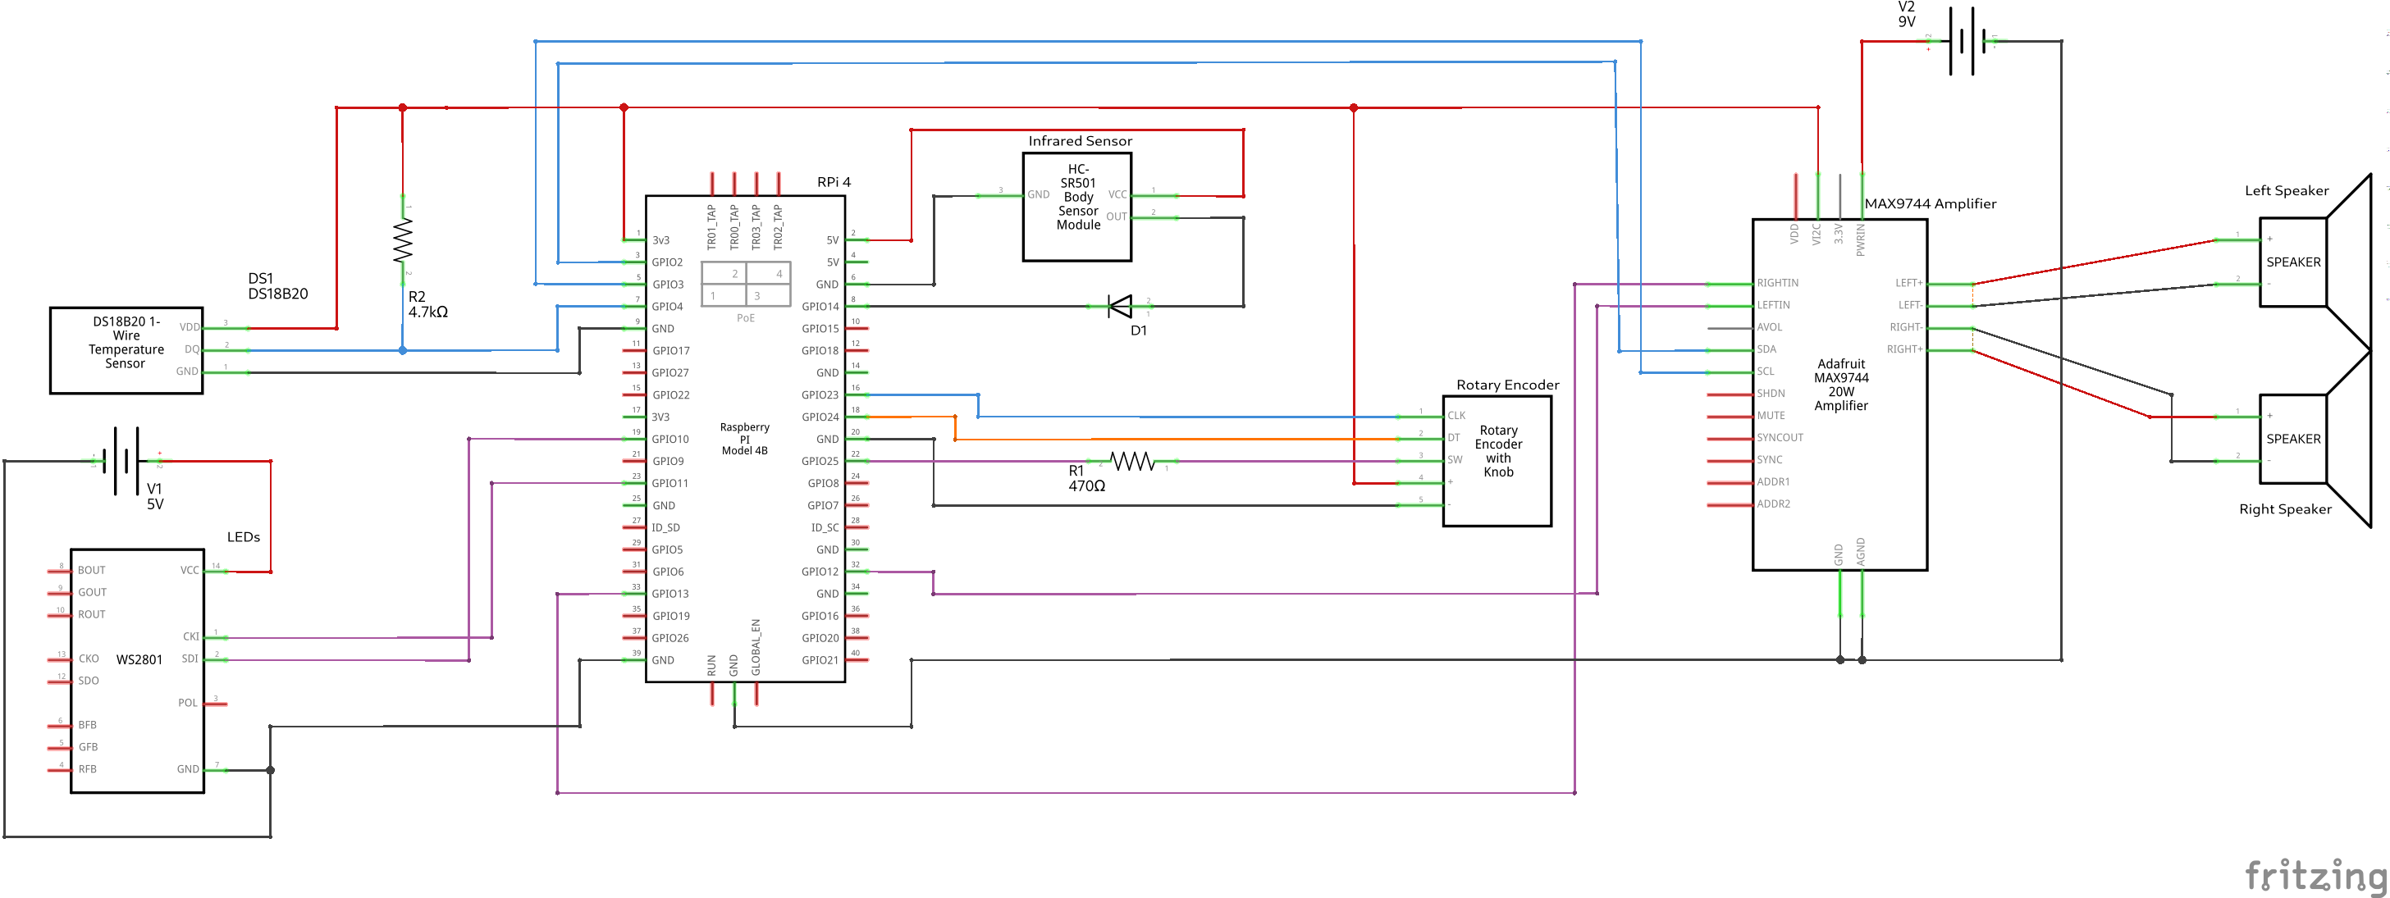
Task: Click the SYNCOUT pin label
Action: tap(1780, 438)
